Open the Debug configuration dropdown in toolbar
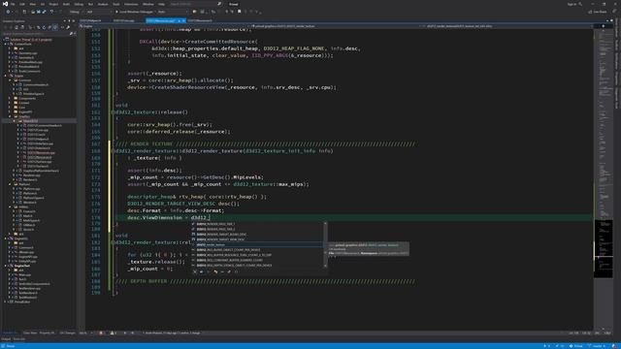The height and width of the screenshot is (349, 621). (76, 12)
